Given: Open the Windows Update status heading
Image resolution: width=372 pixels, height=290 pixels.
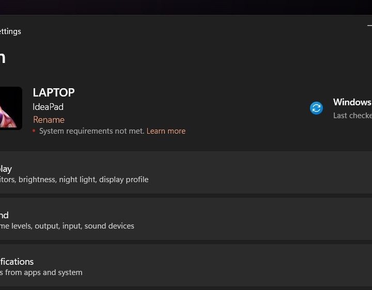Looking at the screenshot, I should coord(352,102).
